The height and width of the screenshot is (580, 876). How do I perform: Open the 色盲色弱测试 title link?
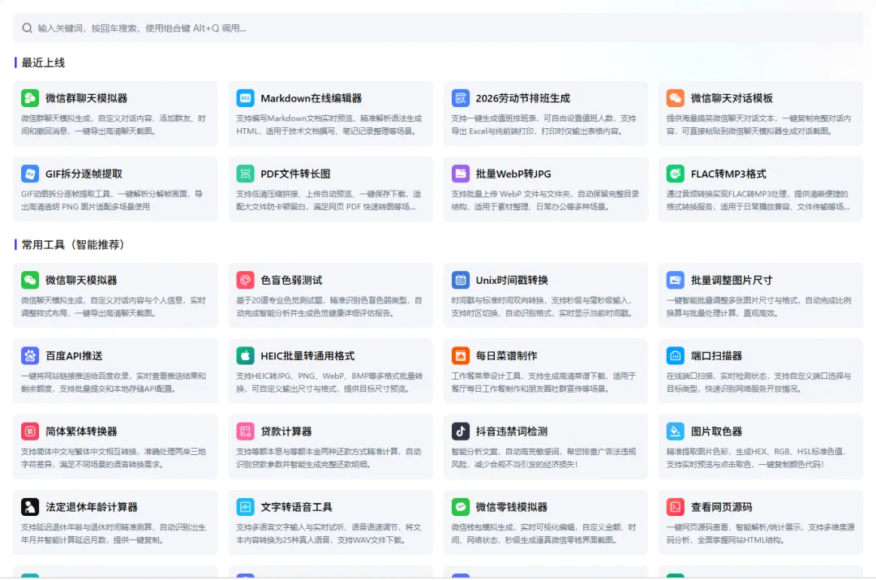tap(292, 281)
